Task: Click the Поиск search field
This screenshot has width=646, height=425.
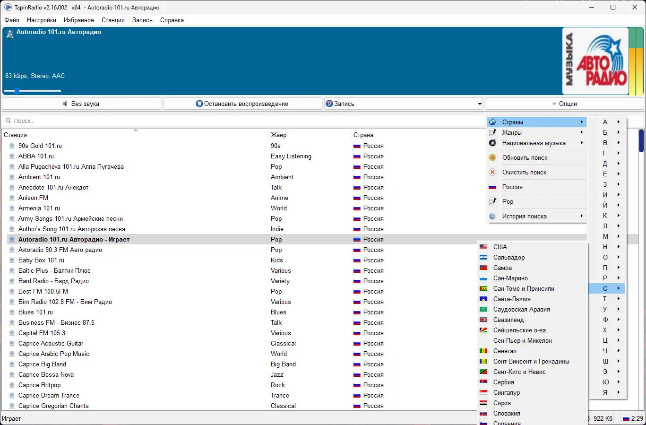Action: (243, 121)
